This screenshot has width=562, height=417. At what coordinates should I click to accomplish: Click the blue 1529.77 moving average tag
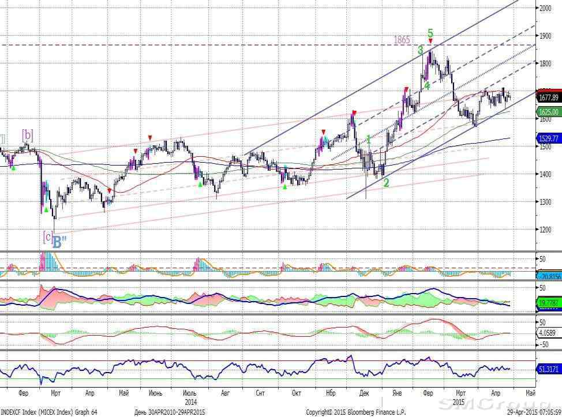click(549, 139)
